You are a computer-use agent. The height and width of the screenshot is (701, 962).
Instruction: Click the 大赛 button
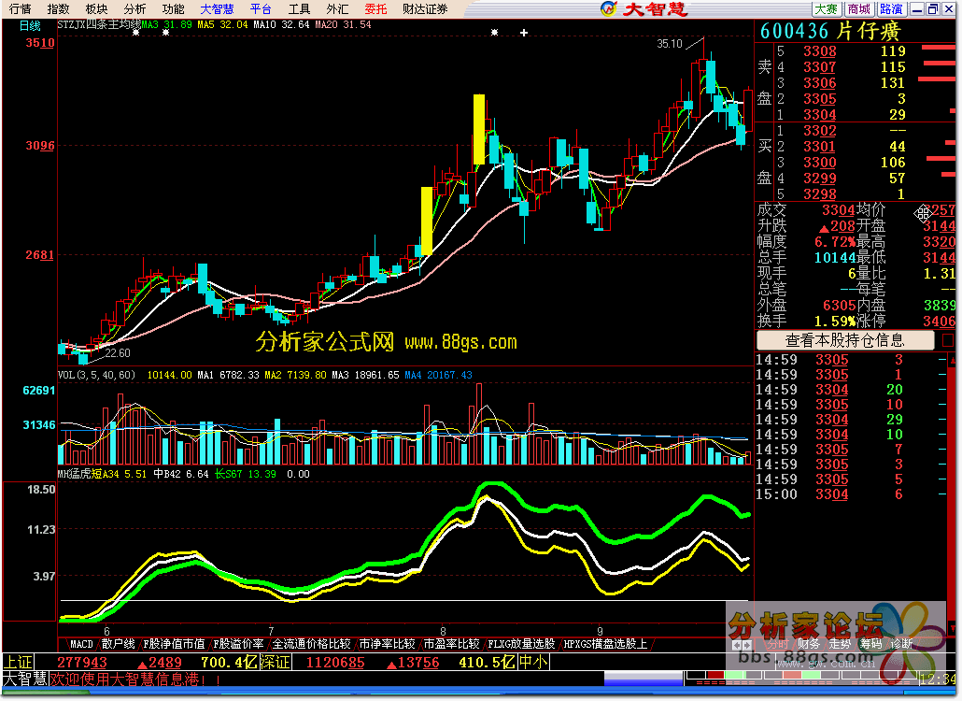point(827,8)
